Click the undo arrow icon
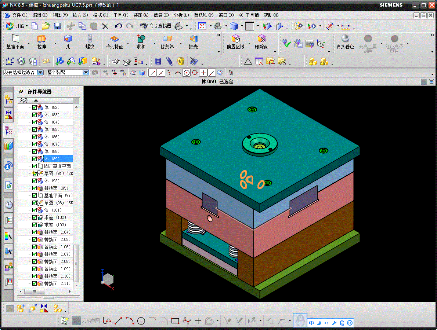This screenshot has height=330, width=437. [118, 26]
